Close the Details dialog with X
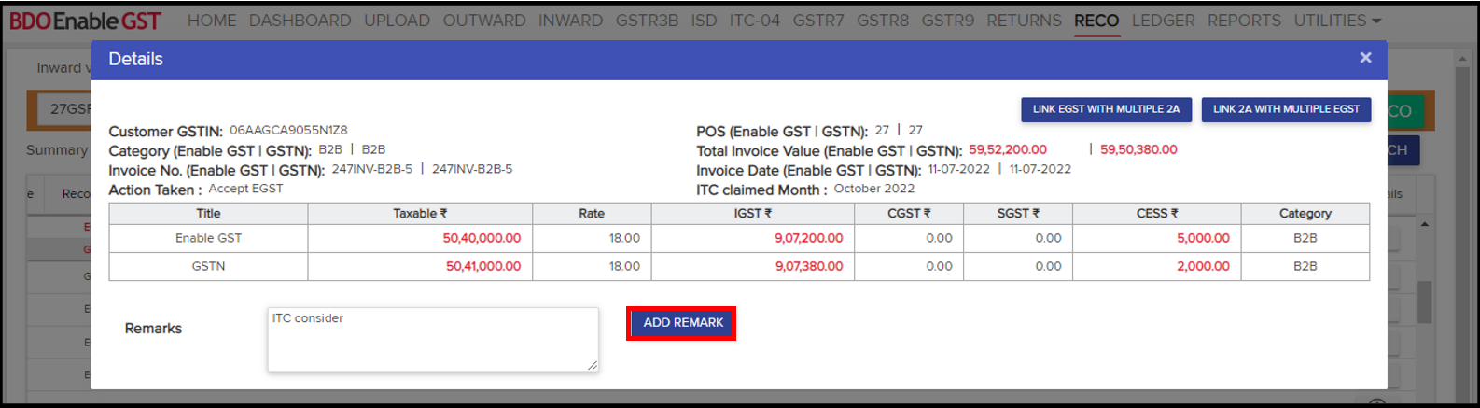This screenshot has width=1480, height=408. click(1365, 58)
